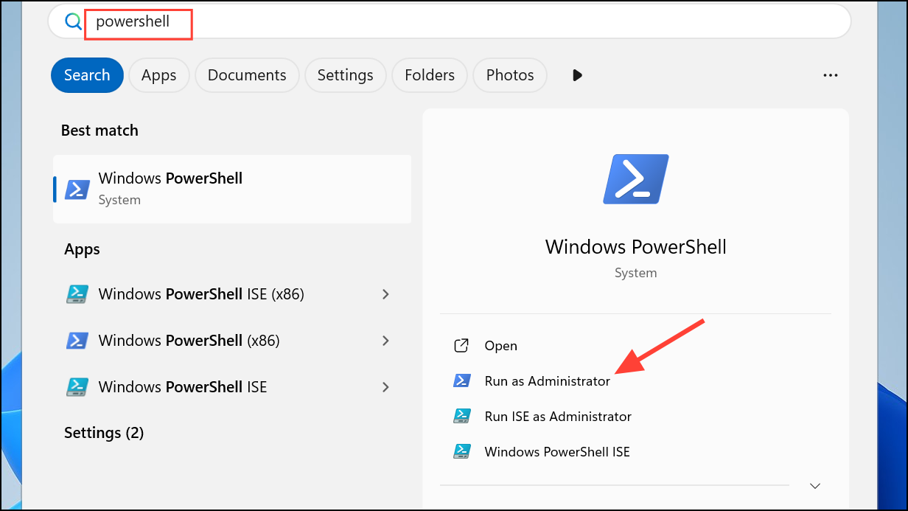
Task: Click the Run as Administrator PowerShell icon
Action: (x=461, y=380)
